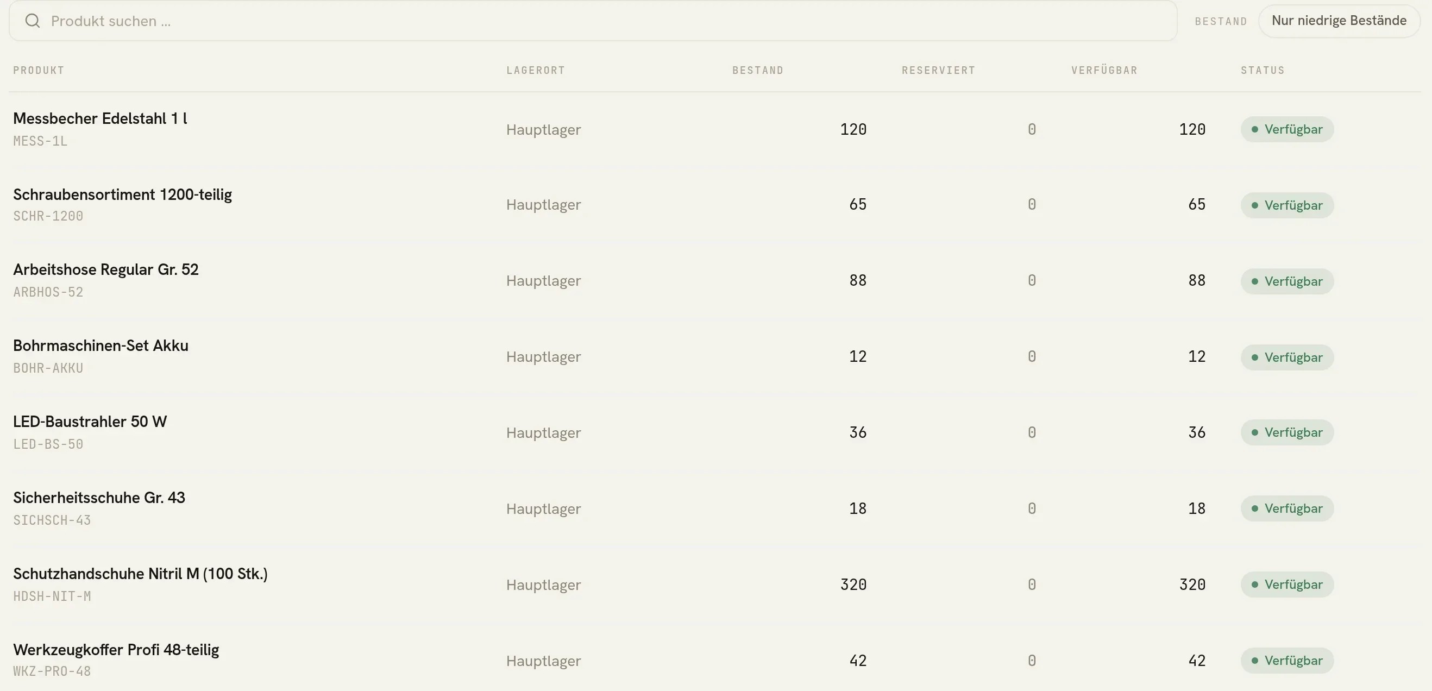Open Bohrmaschinen-Set Akku product
This screenshot has width=1432, height=691.
coord(101,346)
